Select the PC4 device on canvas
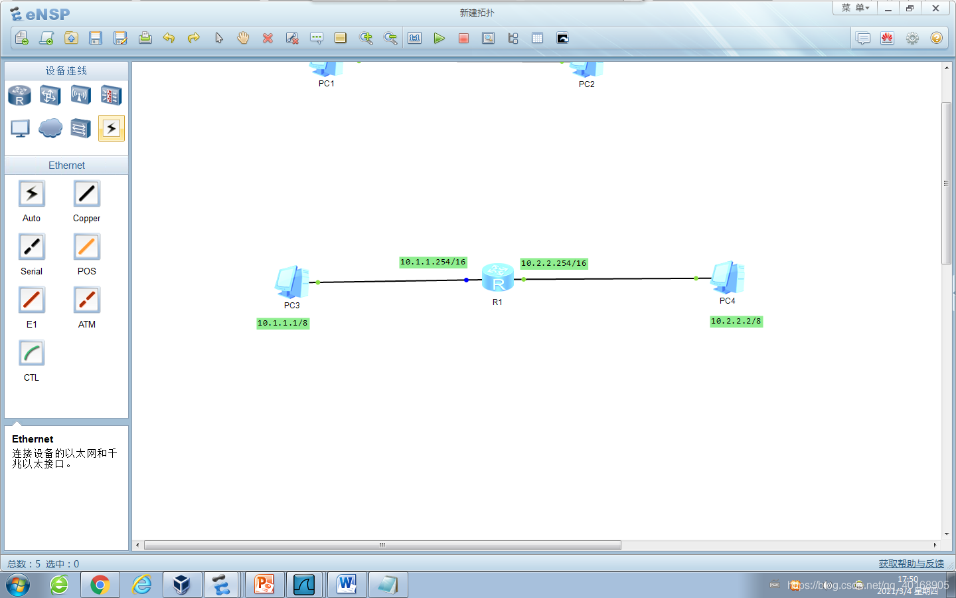The width and height of the screenshot is (956, 598). point(728,277)
